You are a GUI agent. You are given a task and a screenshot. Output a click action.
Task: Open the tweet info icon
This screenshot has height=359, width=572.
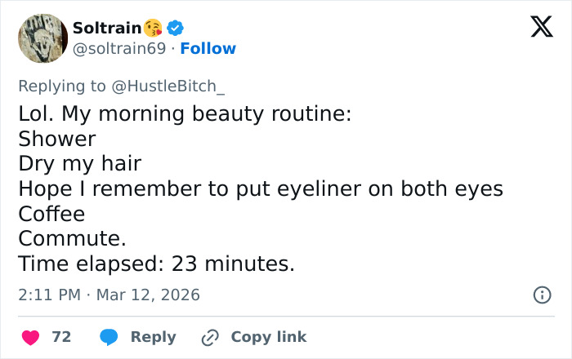tap(541, 295)
